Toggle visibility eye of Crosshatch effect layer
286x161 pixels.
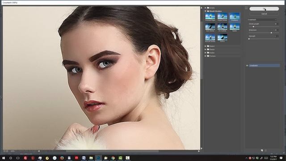pyautogui.click(x=247, y=66)
